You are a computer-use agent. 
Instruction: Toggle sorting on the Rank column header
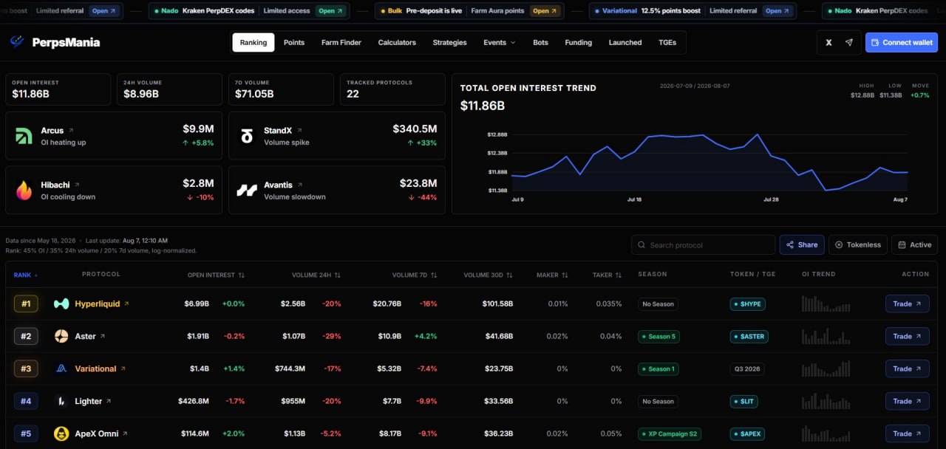coord(26,275)
